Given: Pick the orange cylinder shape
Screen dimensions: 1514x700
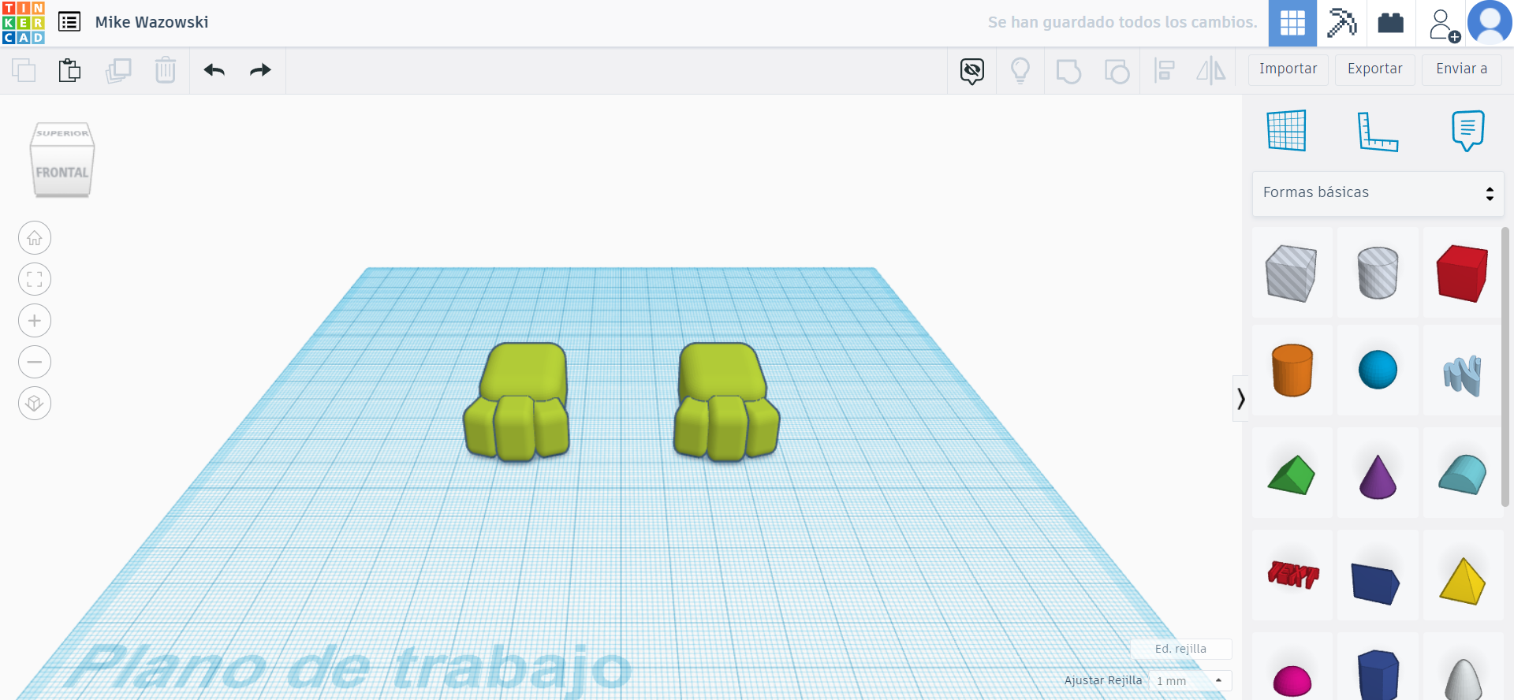Looking at the screenshot, I should (x=1292, y=370).
